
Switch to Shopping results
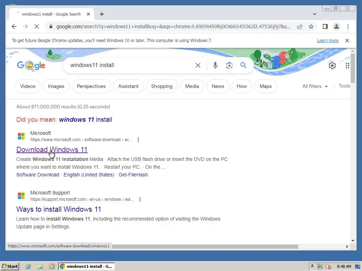point(162,86)
